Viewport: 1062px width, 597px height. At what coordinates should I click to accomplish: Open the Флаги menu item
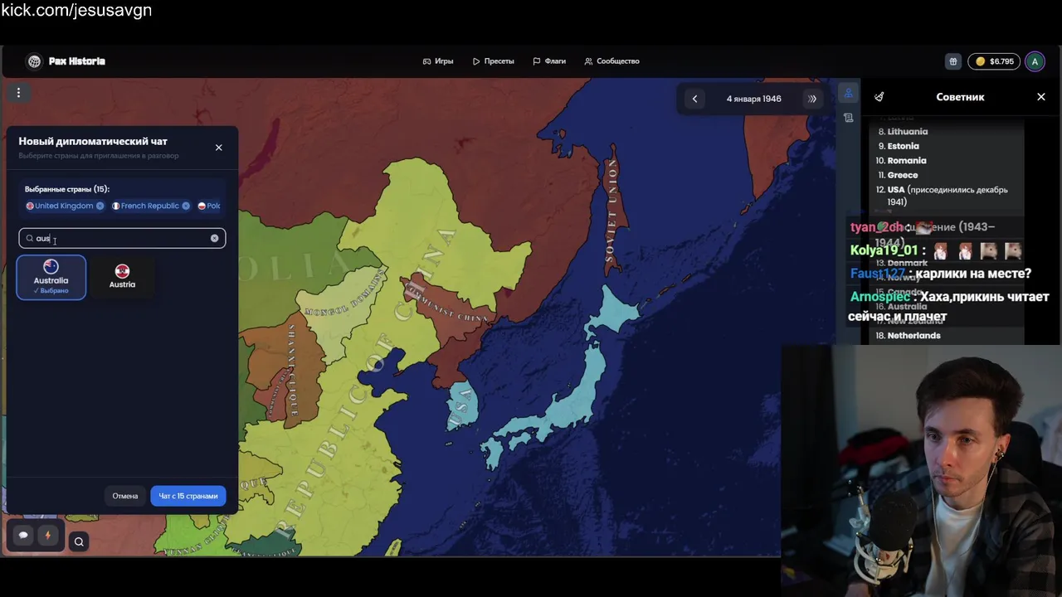[x=549, y=61]
